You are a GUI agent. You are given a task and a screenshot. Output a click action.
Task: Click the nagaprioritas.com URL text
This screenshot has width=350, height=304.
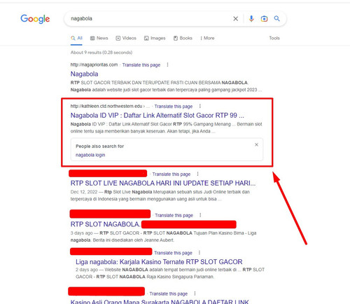(x=94, y=64)
